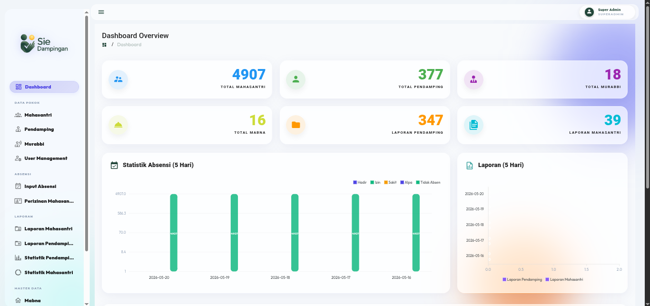
Task: Click the Laporan Pendamping folder icon
Action: (x=295, y=125)
